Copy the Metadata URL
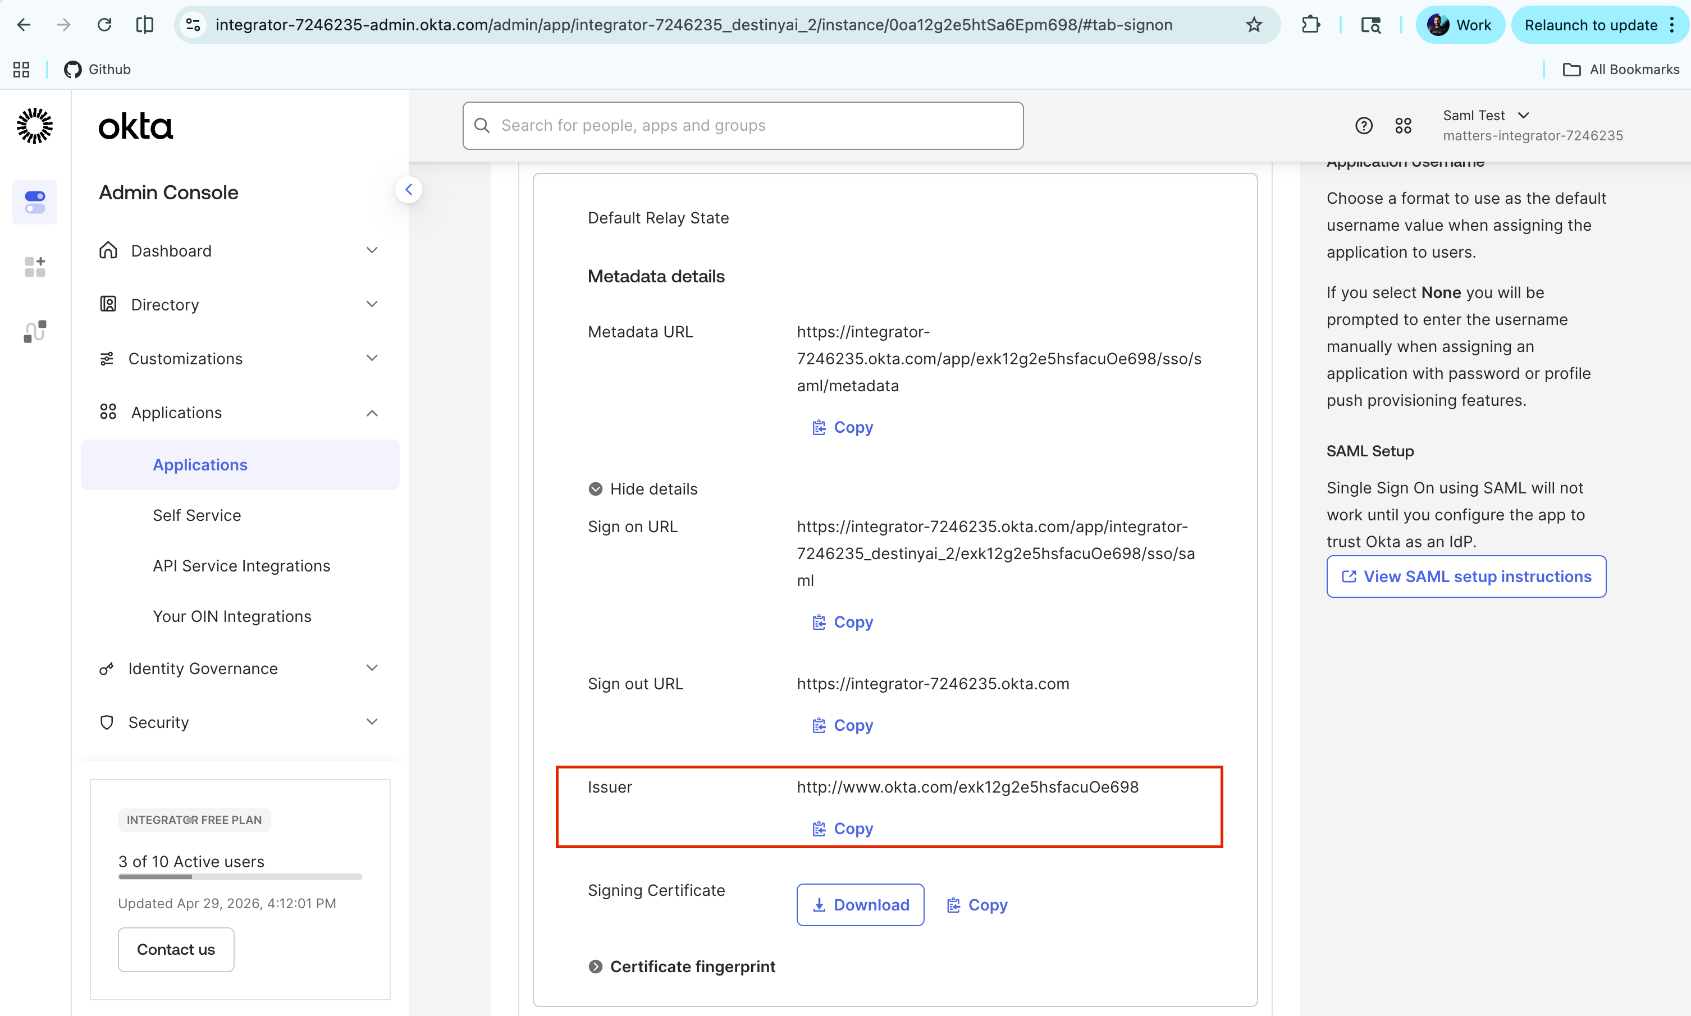Viewport: 1691px width, 1016px height. [843, 427]
